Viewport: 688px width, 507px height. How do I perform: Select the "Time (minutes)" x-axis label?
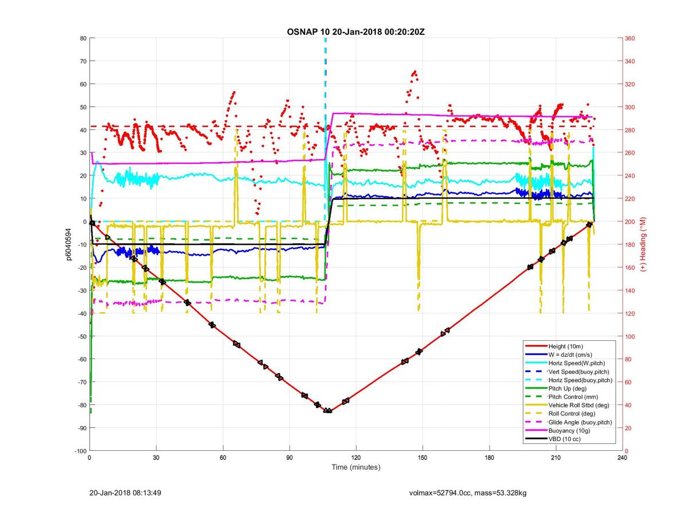(x=355, y=467)
